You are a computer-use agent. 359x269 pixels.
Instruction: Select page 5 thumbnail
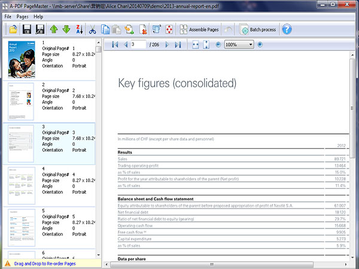pyautogui.click(x=22, y=228)
